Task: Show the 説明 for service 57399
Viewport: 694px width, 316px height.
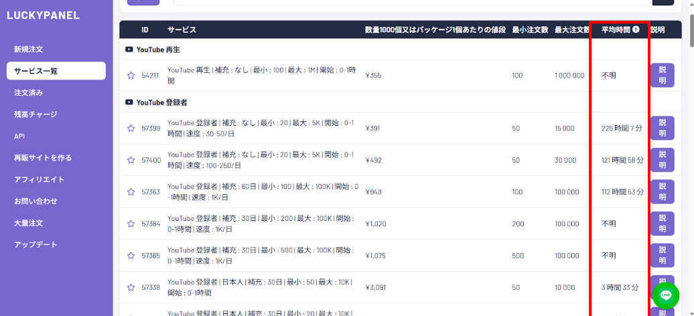Action: click(x=662, y=128)
